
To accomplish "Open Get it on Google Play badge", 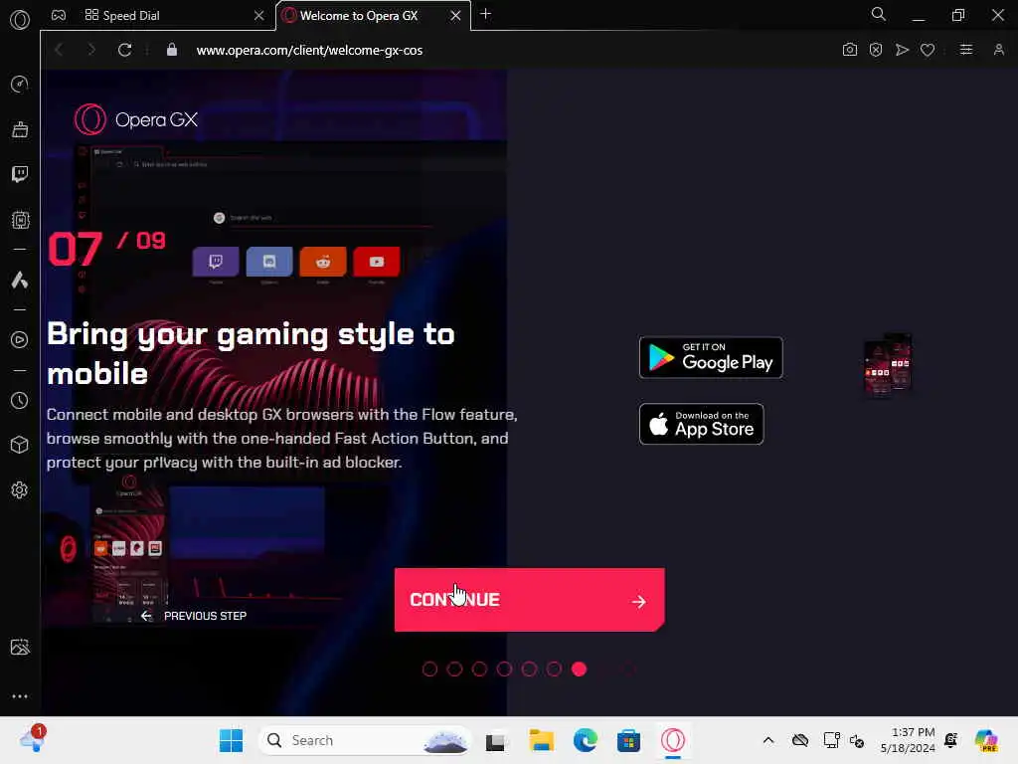I will click(711, 357).
